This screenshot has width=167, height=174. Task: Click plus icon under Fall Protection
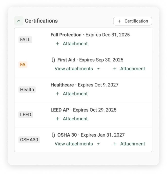pos(57,44)
